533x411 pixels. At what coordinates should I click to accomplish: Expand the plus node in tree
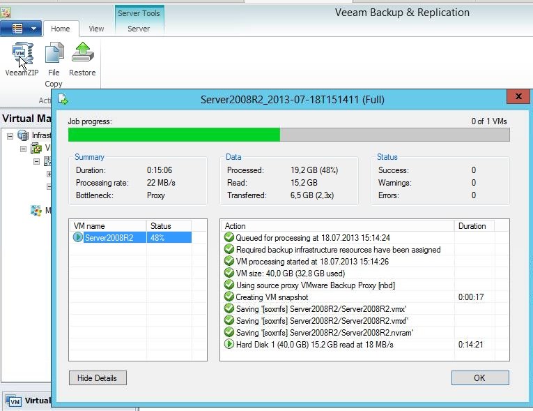(x=49, y=174)
